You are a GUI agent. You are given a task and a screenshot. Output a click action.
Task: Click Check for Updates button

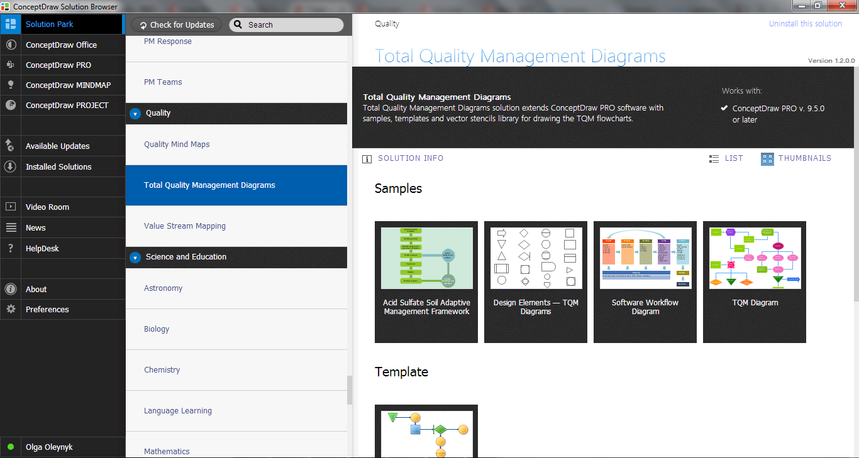[x=176, y=25]
